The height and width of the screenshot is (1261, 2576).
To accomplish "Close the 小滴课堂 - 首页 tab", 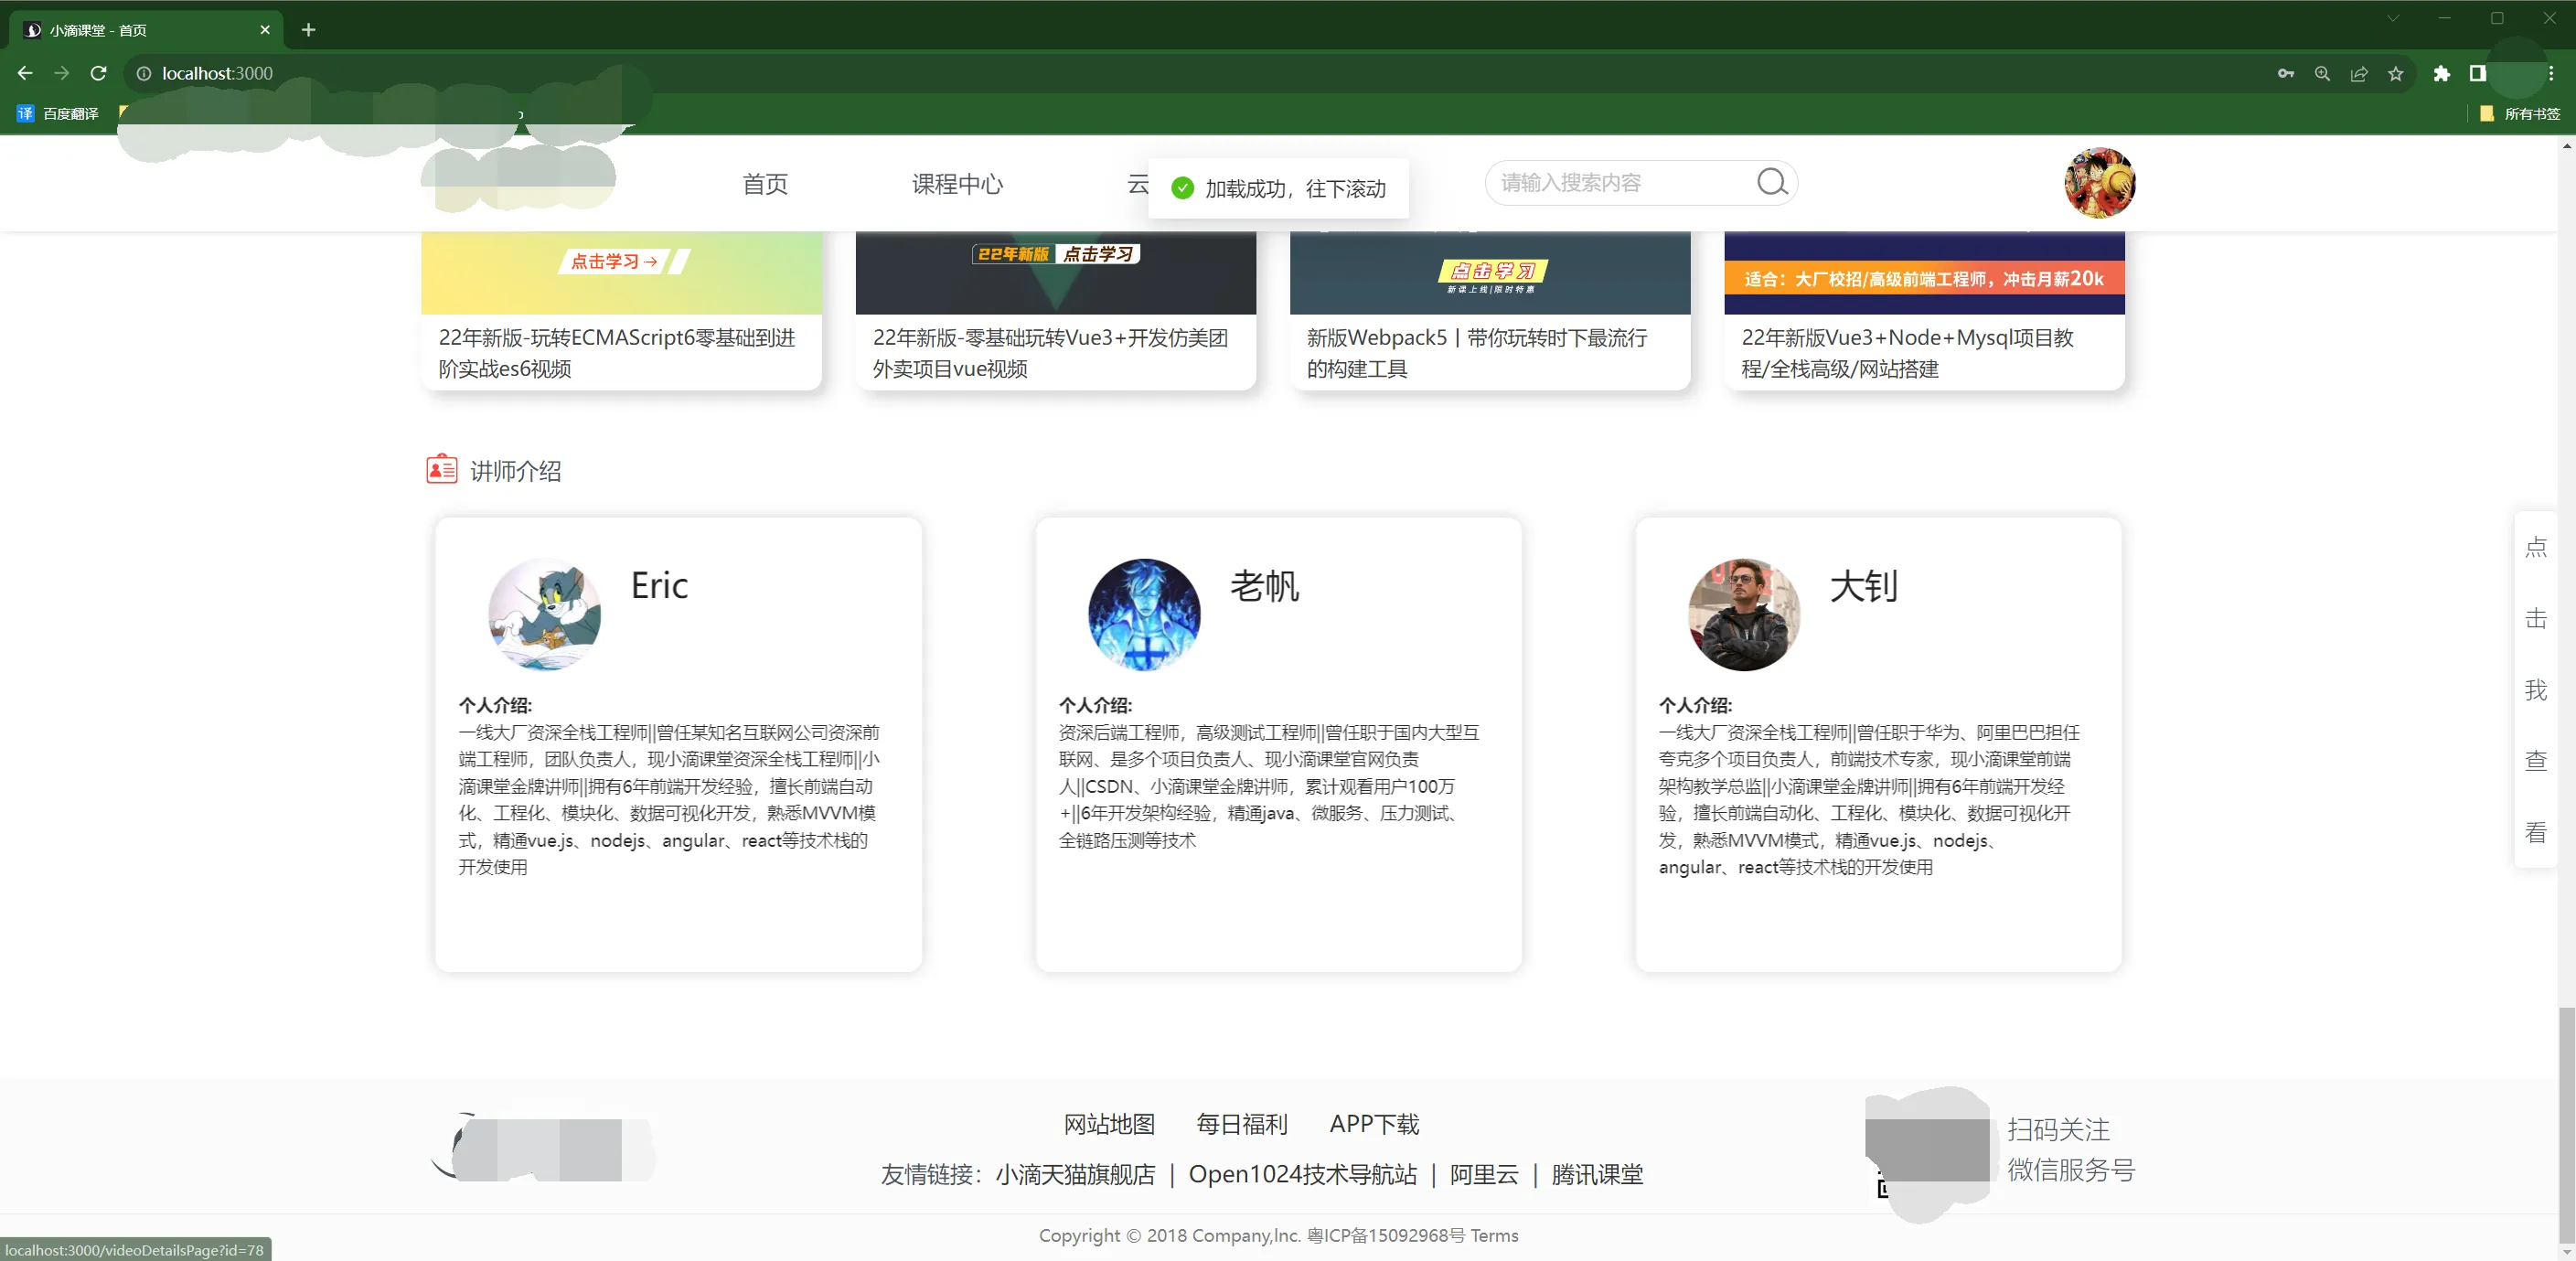I will [265, 30].
